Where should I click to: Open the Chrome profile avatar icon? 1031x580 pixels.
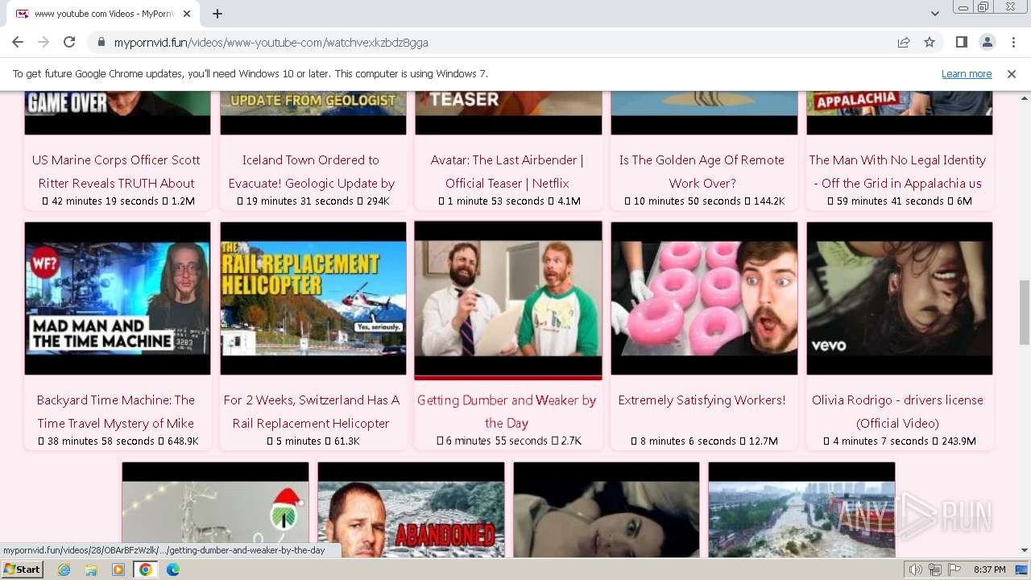pos(988,42)
